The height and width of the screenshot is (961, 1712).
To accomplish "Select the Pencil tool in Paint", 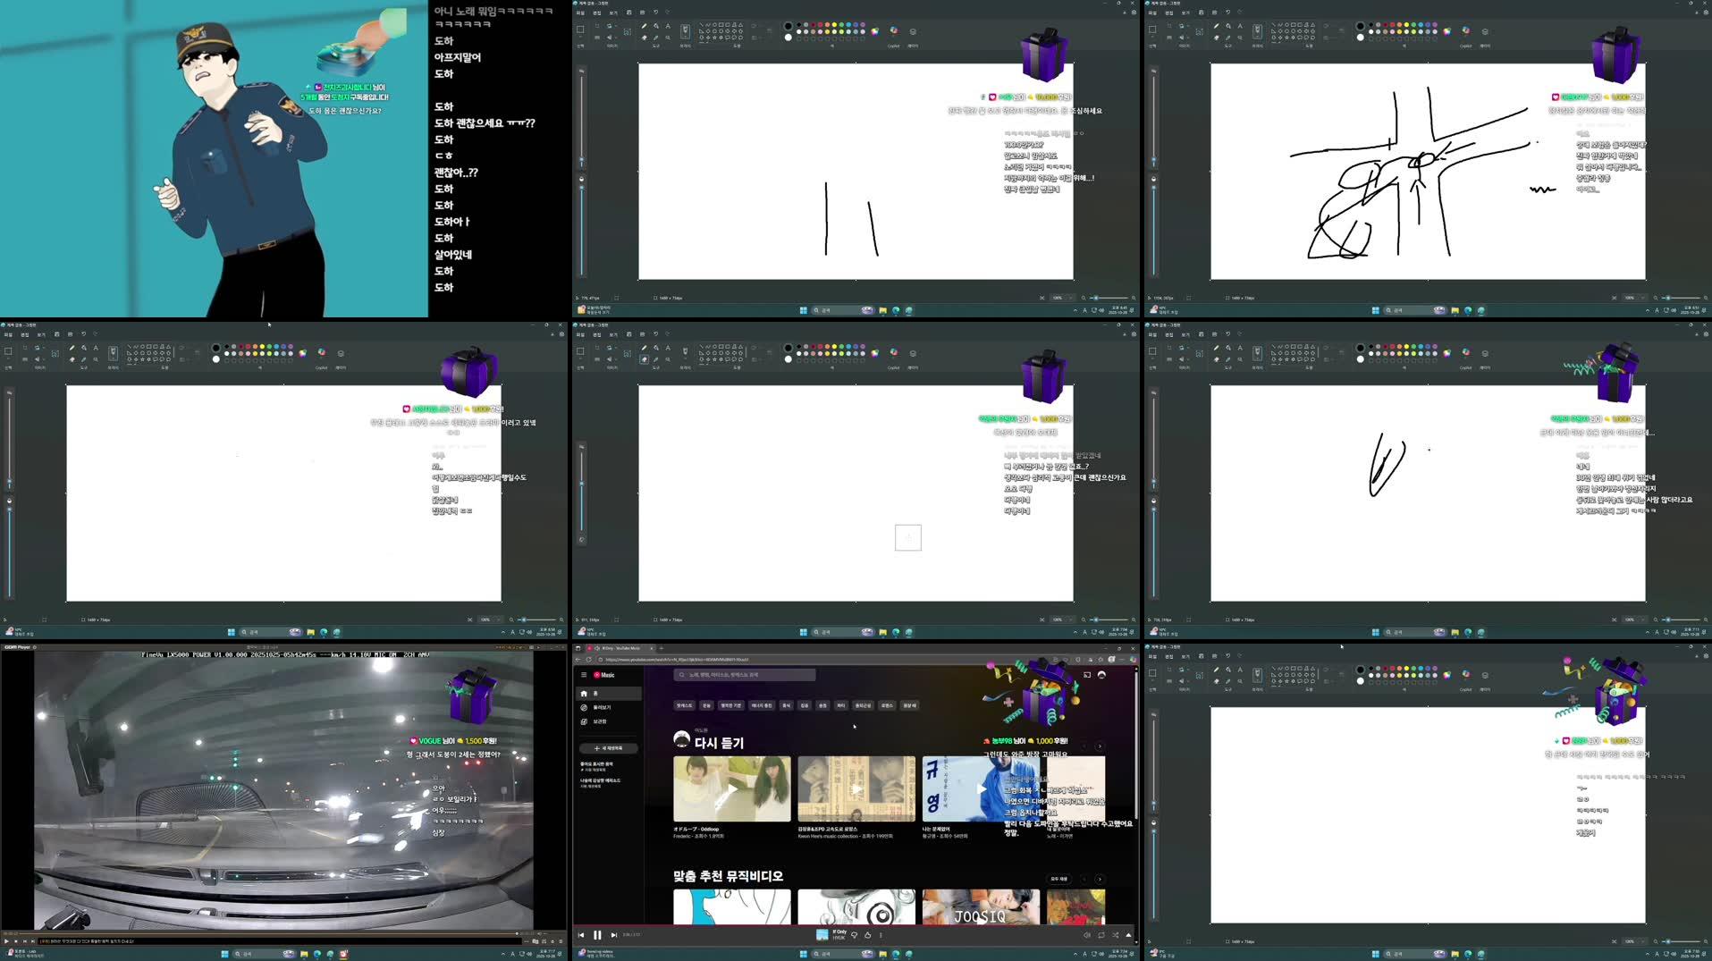I will click(644, 26).
